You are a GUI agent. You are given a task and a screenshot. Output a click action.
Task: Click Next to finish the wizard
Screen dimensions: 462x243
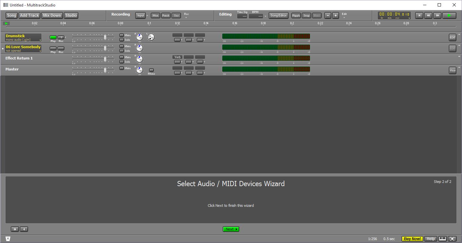(x=231, y=229)
